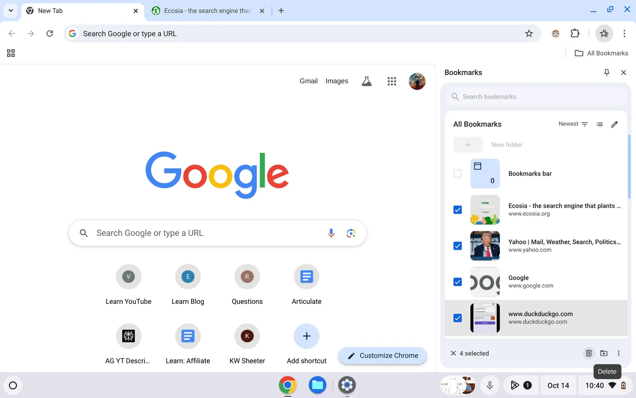Open the Newest sort dropdown
This screenshot has width=636, height=398.
pos(573,124)
